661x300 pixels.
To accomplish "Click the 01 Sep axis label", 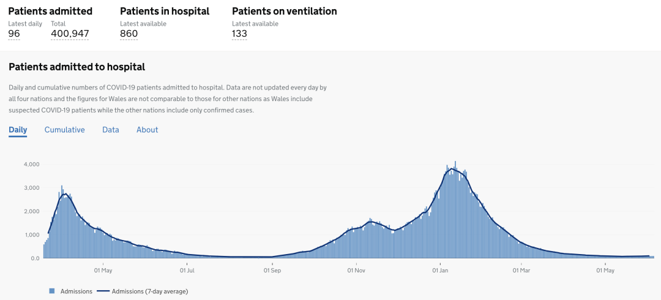I will tap(272, 269).
